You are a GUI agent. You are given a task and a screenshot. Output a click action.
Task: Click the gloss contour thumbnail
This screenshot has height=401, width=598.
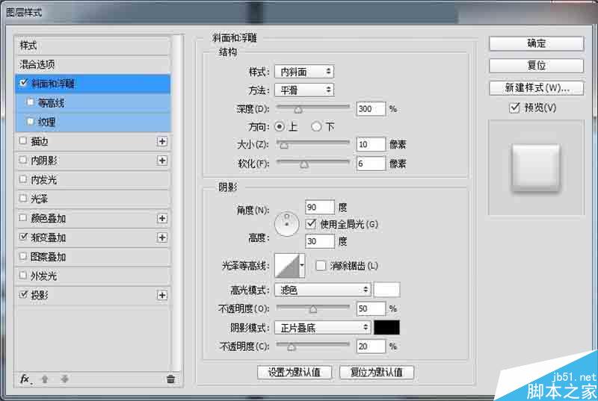click(x=287, y=265)
